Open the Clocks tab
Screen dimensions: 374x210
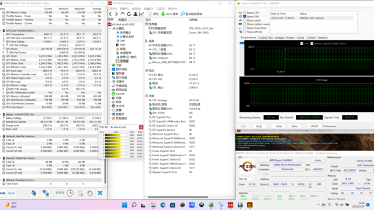[x=300, y=37]
